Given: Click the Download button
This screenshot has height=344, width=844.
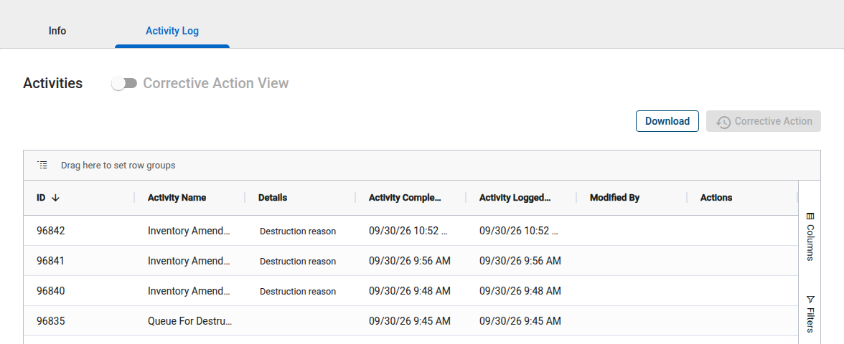Looking at the screenshot, I should pyautogui.click(x=667, y=121).
